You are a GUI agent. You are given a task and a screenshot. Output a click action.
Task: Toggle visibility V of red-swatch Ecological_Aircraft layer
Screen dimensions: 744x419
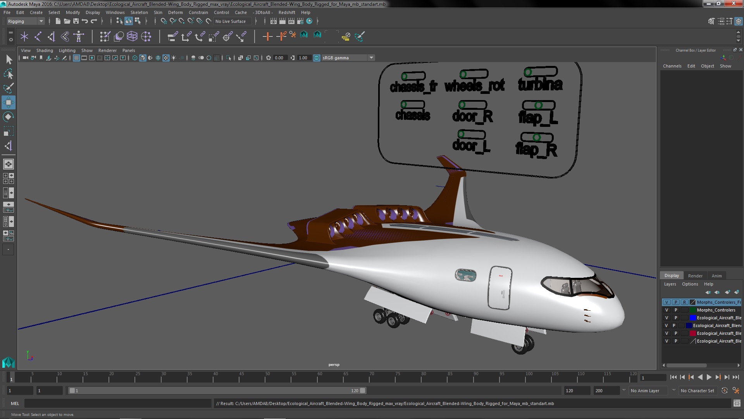(666, 334)
